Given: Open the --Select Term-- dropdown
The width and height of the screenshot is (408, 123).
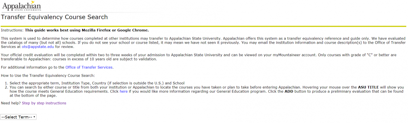Looking at the screenshot, I should [18, 117].
